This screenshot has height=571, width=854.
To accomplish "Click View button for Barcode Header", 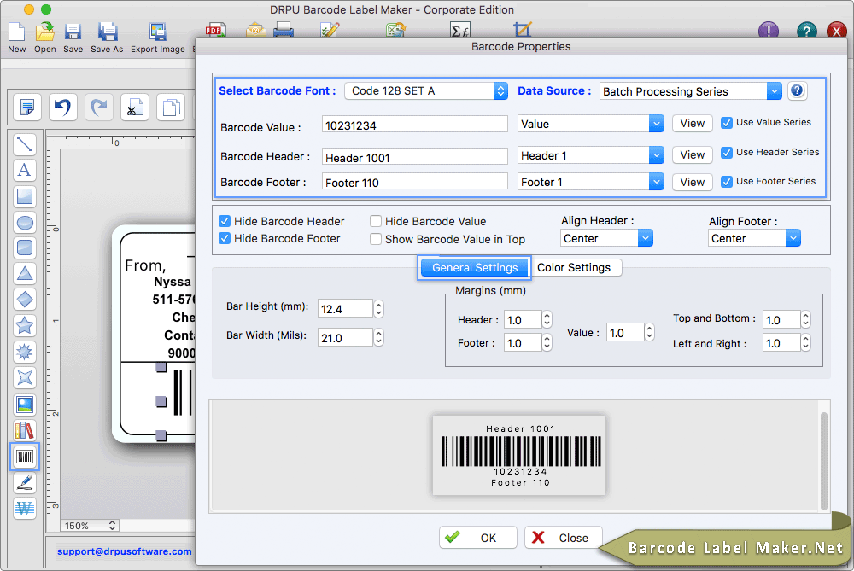I will (x=693, y=155).
